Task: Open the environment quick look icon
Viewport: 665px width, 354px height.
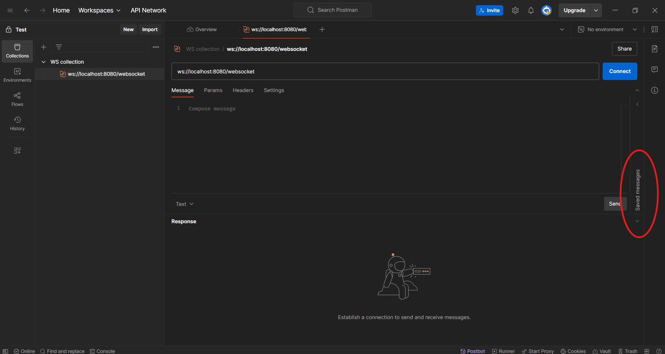Action: tap(655, 29)
